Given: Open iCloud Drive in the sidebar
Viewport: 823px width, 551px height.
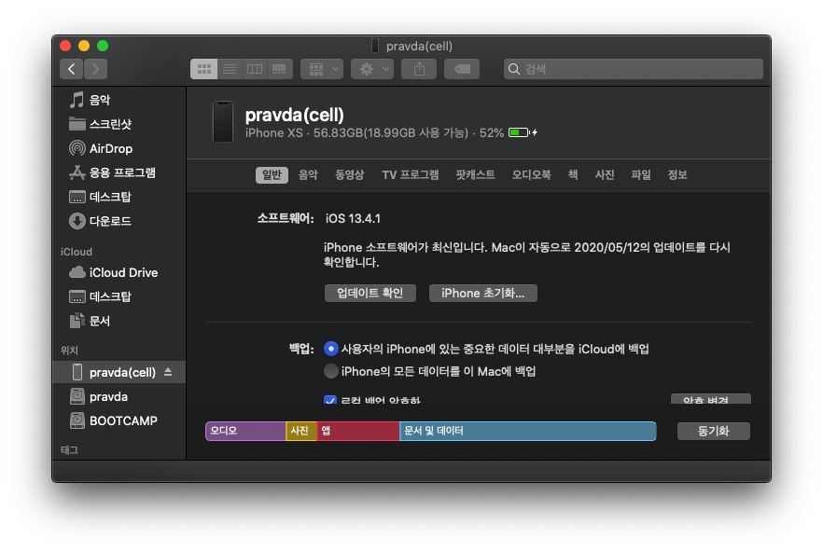Looking at the screenshot, I should 114,272.
